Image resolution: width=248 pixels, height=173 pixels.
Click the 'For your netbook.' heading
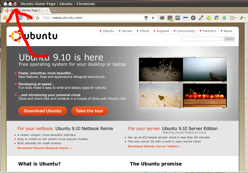click(x=36, y=128)
